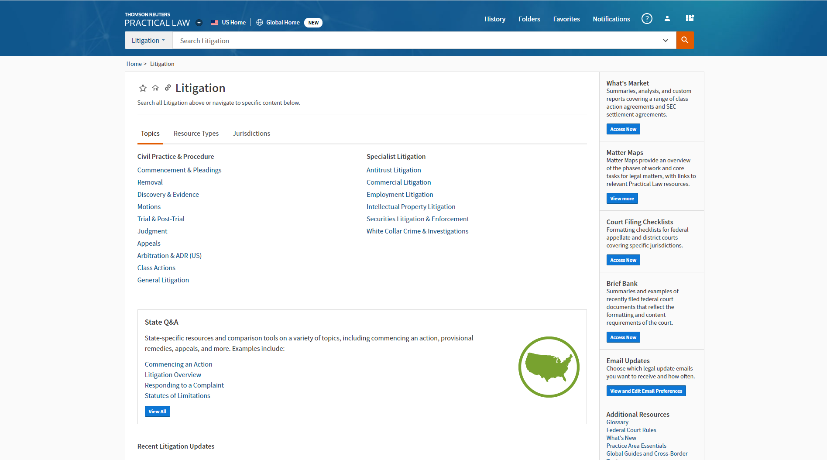Open the help question mark icon
The image size is (827, 460).
click(647, 19)
